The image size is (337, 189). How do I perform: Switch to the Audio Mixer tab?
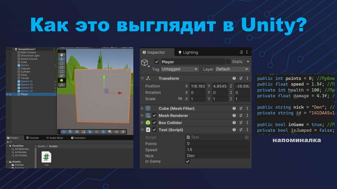(55, 138)
